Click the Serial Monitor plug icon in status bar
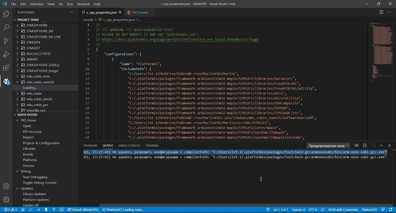Viewport: 396px width, 213px height. [54, 210]
